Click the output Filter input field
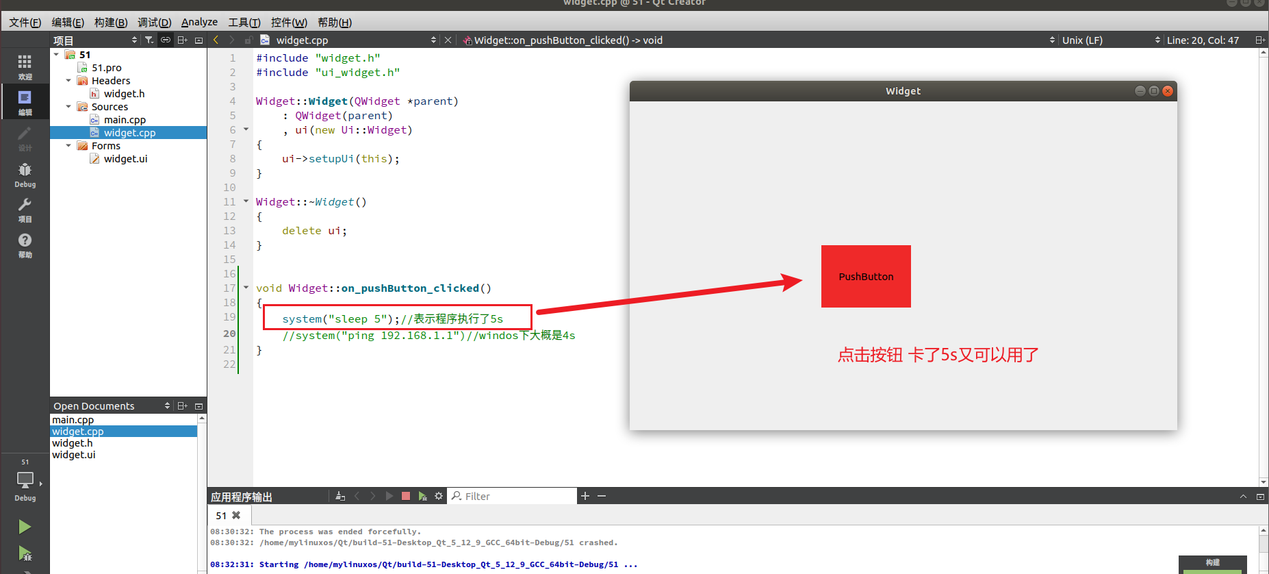This screenshot has width=1269, height=574. (x=513, y=496)
